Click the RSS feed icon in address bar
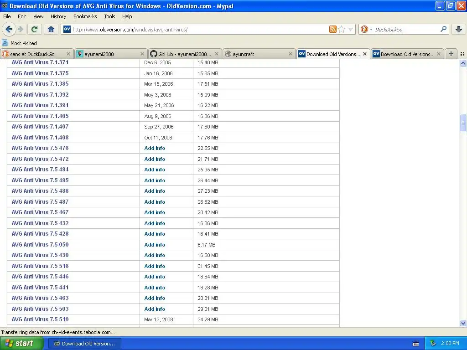This screenshot has height=350, width=467. point(332,29)
